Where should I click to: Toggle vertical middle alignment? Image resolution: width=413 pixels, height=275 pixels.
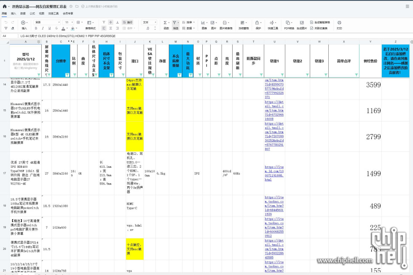pyautogui.click(x=110, y=23)
